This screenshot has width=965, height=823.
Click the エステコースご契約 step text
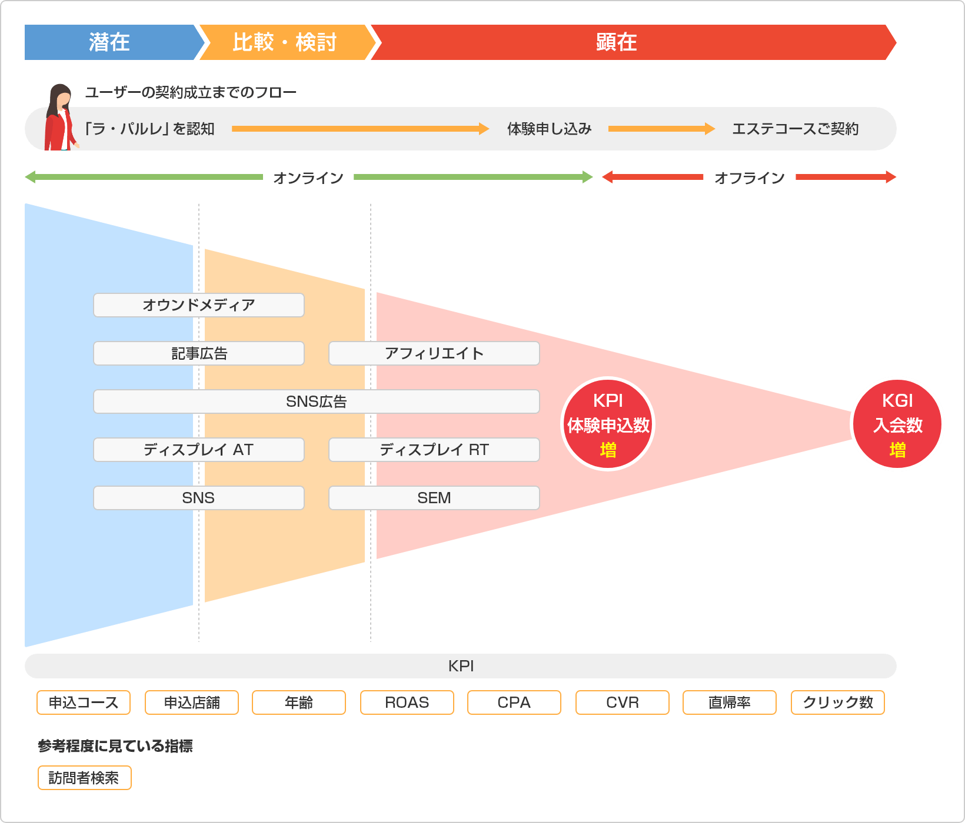coord(795,129)
